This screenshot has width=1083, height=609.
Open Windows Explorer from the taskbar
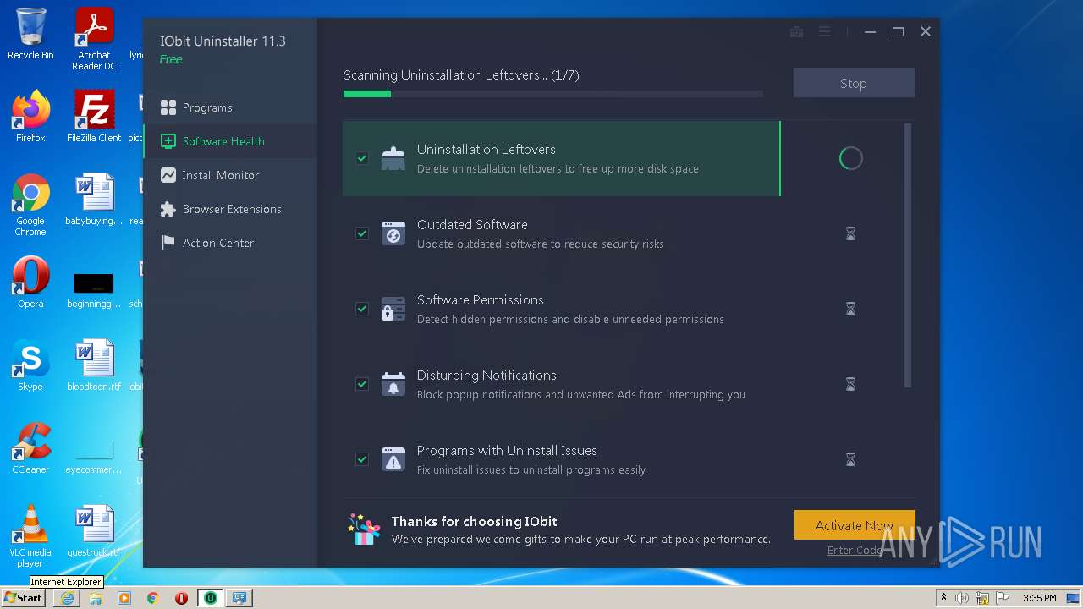click(x=96, y=598)
